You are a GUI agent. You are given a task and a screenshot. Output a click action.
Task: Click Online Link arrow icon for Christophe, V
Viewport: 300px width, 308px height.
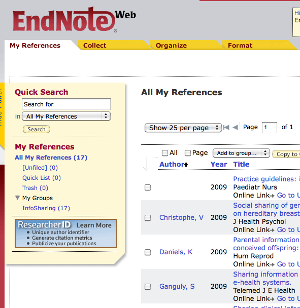pyautogui.click(x=272, y=230)
